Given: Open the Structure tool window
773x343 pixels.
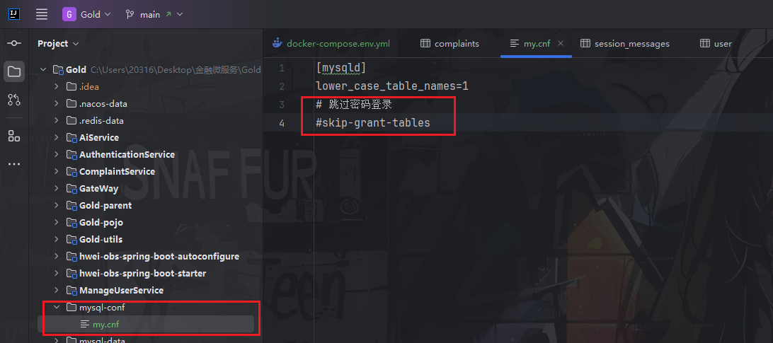Looking at the screenshot, I should (14, 136).
